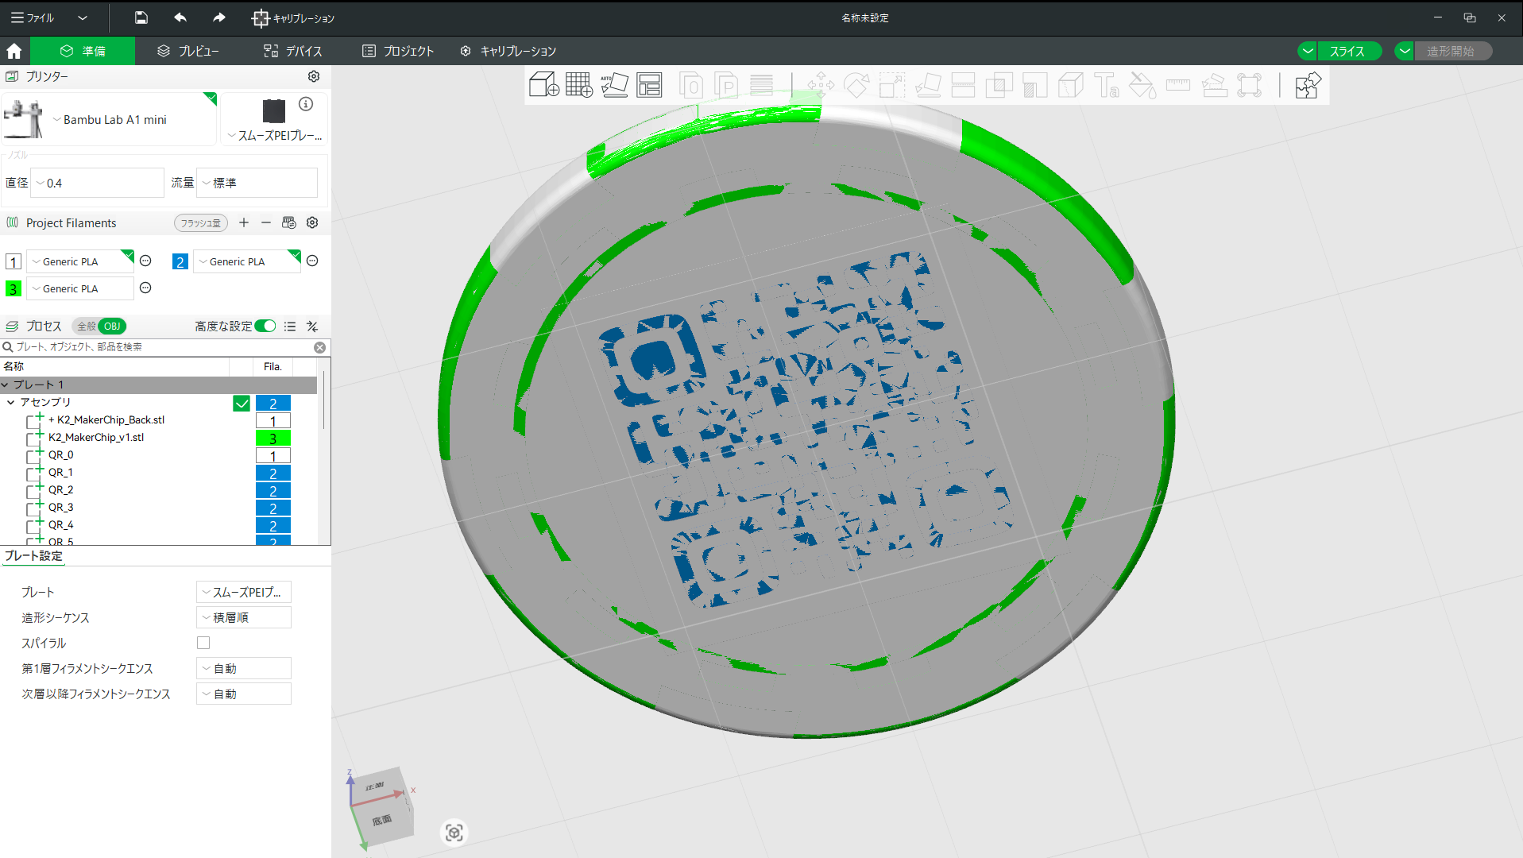Screen dimensions: 1523x858
Task: Toggle the 高度な設定 switch
Action: point(265,327)
